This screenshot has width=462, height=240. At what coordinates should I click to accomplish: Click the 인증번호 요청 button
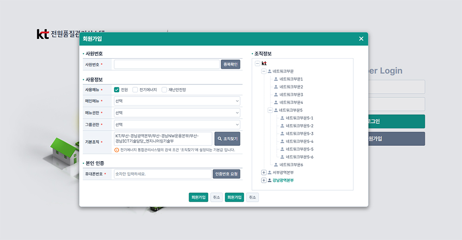pyautogui.click(x=226, y=174)
